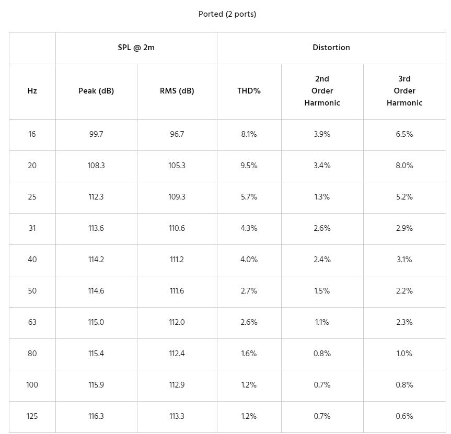Select the 105.3 RMS value cell

coord(177,166)
